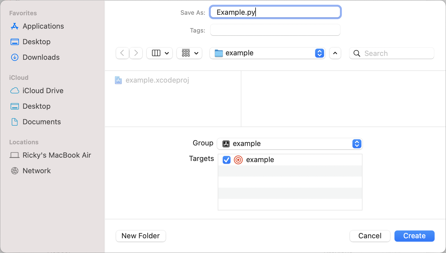Open the example folder location popup

pyautogui.click(x=267, y=53)
